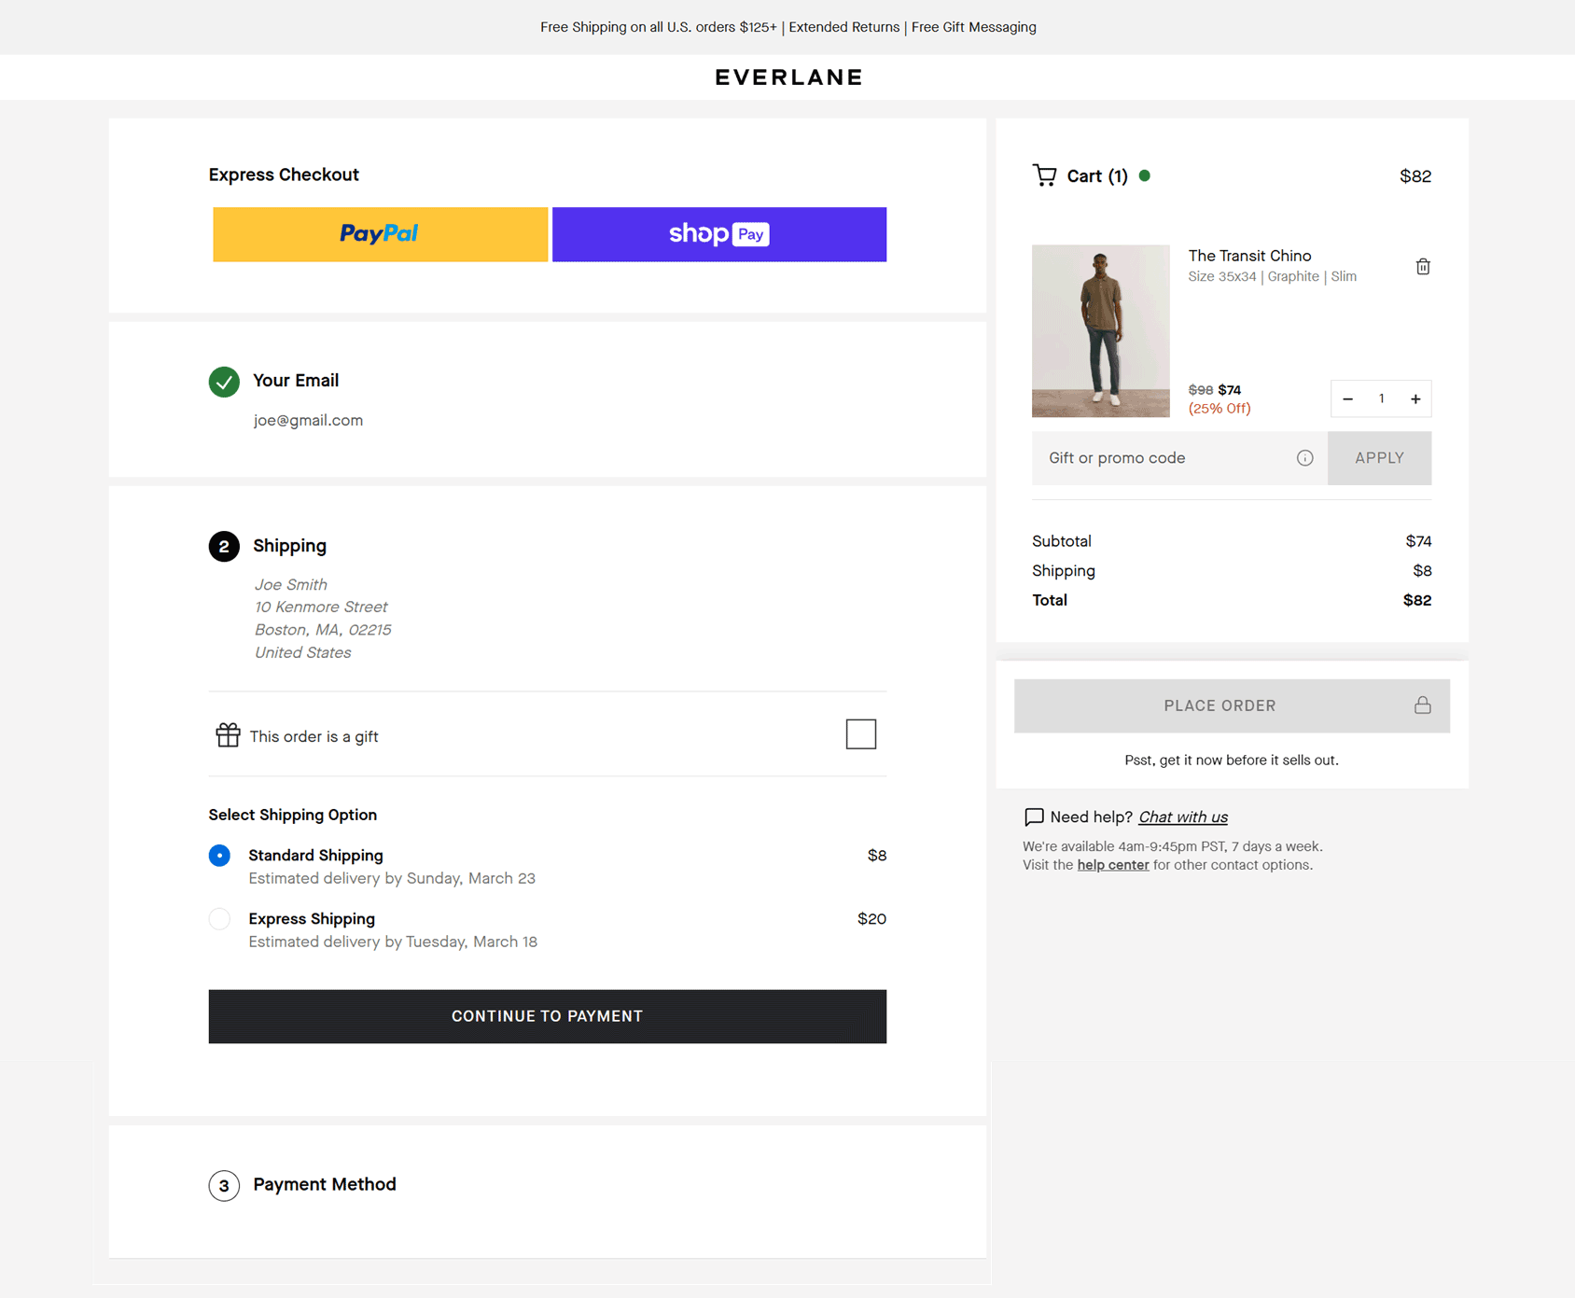Click the gift box icon
Image resolution: width=1575 pixels, height=1298 pixels.
coord(228,735)
